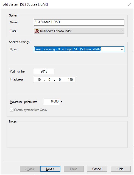Viewport: 134px width, 175px height.
Task: Close the Edit System dialog
Action: pos(130,4)
